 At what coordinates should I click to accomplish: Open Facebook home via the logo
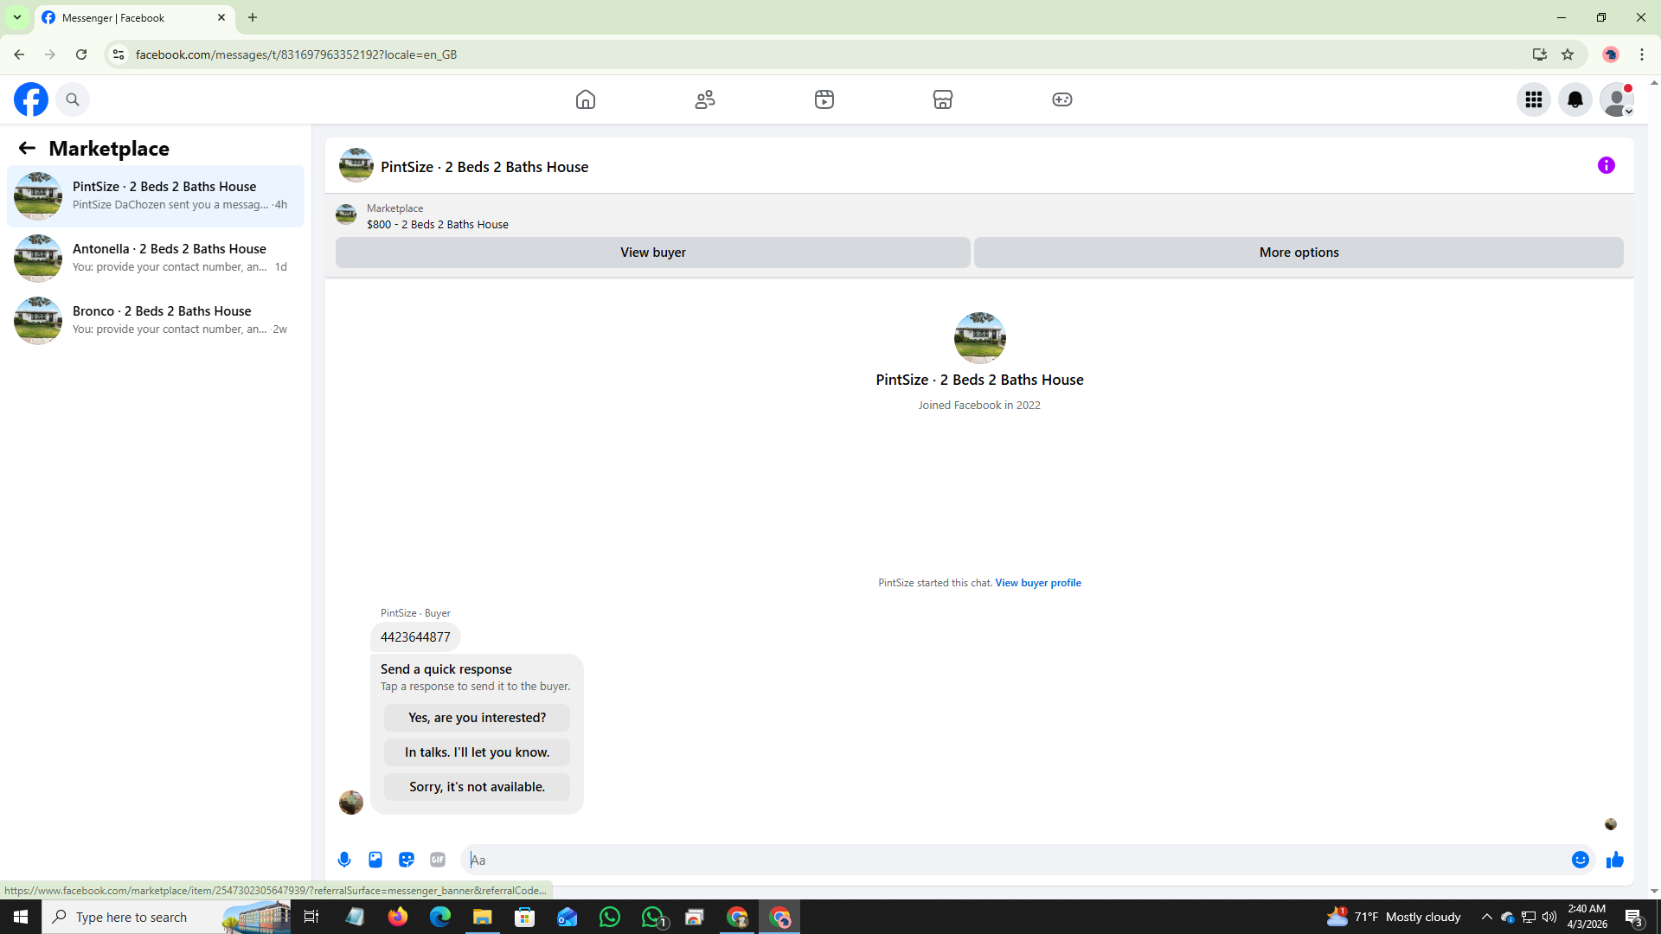31,99
